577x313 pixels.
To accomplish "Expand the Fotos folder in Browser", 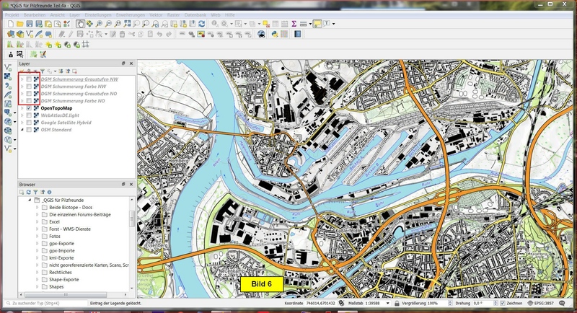I will pyautogui.click(x=38, y=236).
